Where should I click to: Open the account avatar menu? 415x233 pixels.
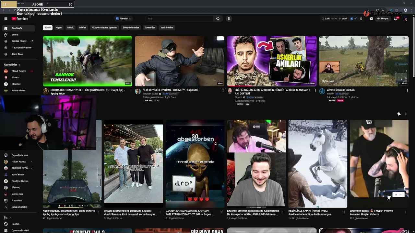point(405,19)
